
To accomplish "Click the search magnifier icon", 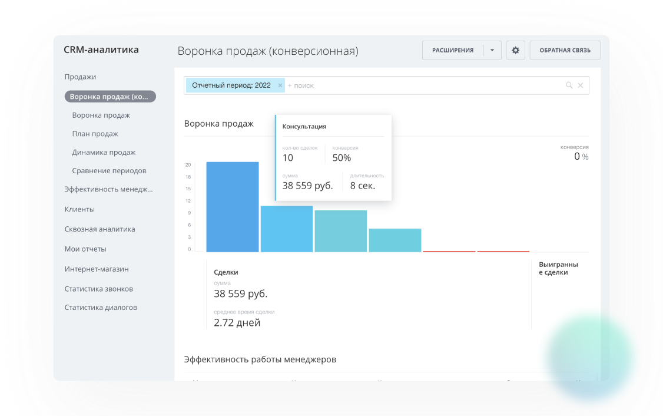I will pos(569,85).
